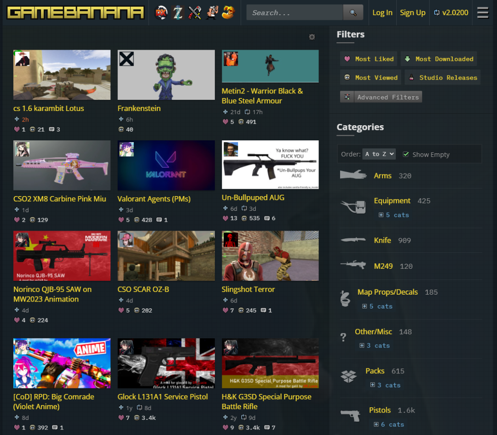Viewport: 497px width, 435px height.
Task: Open the Valorant Agents thumbnail
Action: (x=166, y=165)
